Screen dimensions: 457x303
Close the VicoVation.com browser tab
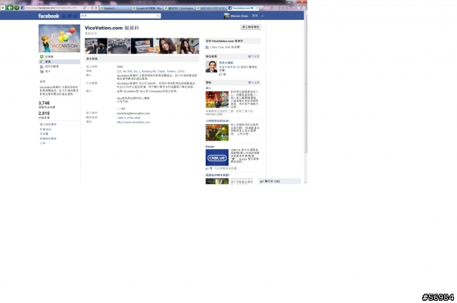(x=257, y=8)
